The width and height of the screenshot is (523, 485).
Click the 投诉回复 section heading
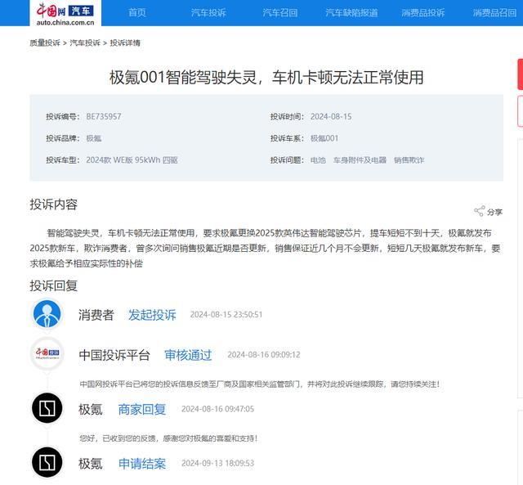tap(53, 285)
